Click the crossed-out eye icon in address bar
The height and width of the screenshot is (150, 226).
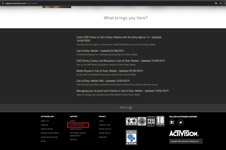[216, 3]
